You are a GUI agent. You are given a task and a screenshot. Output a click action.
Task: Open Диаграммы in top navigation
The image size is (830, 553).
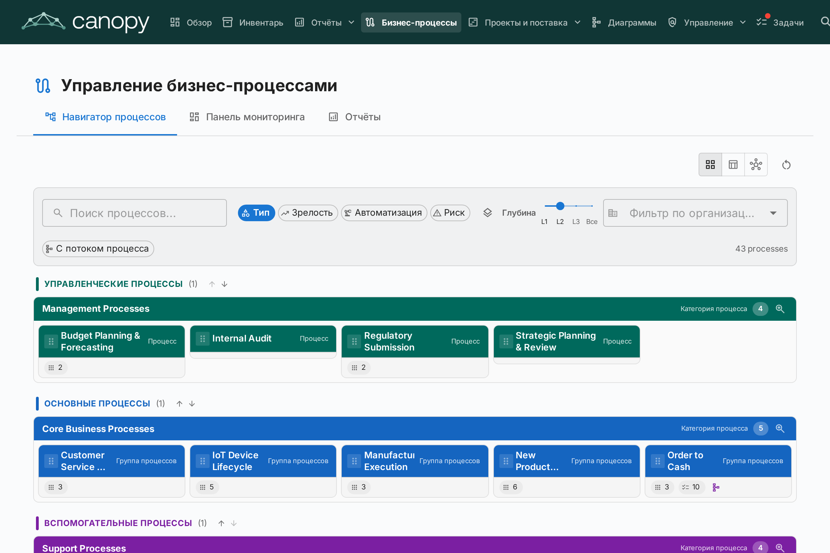tap(624, 22)
